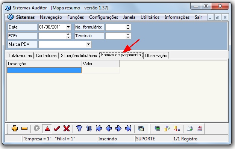The image size is (235, 149).
Task: Click the Sistemas menu logo icon
Action: (11, 17)
